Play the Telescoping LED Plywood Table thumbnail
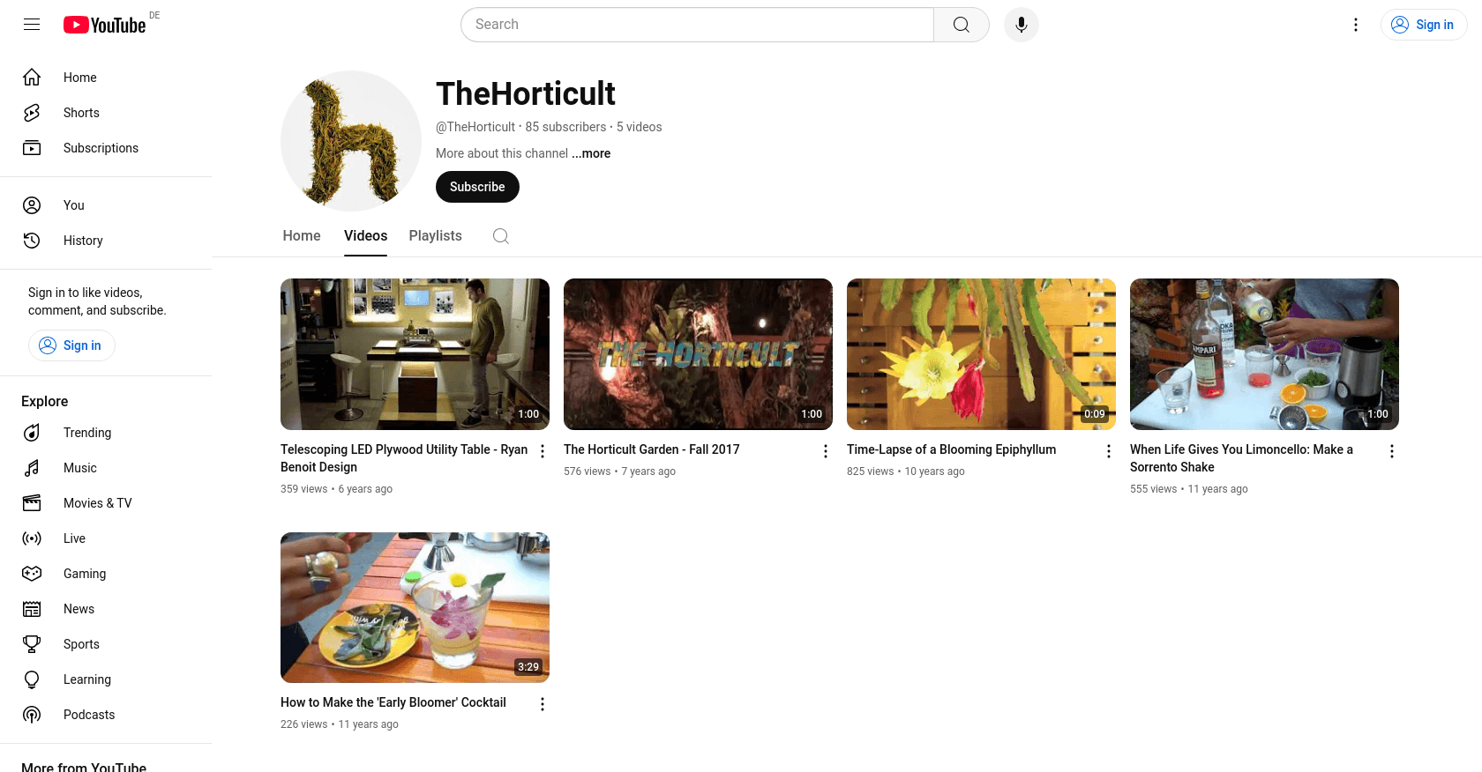The height and width of the screenshot is (772, 1482). coord(415,354)
